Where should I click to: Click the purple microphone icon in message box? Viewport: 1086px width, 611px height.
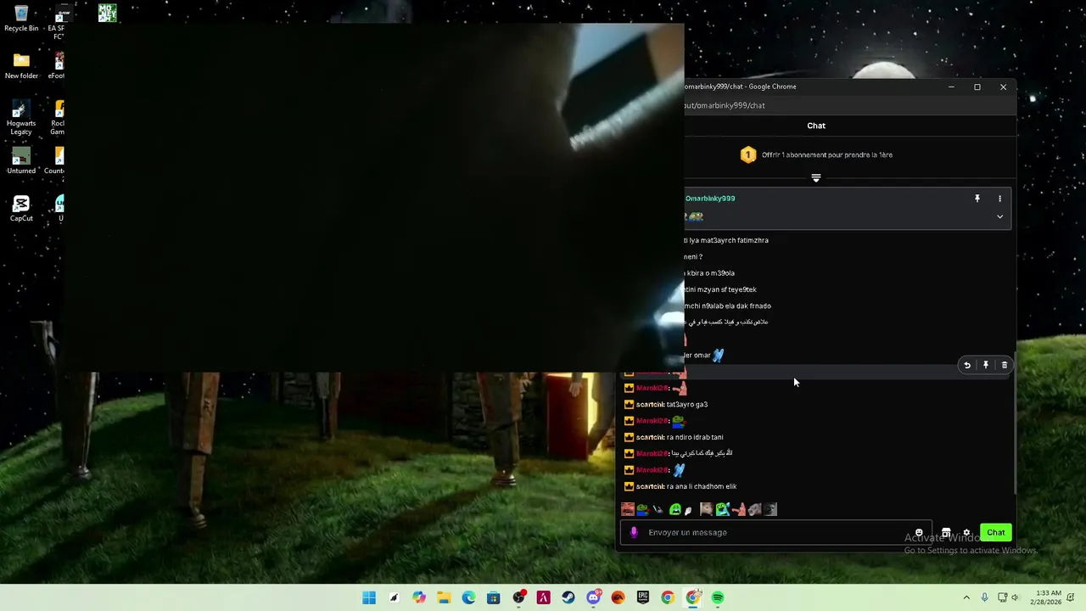pyautogui.click(x=634, y=533)
